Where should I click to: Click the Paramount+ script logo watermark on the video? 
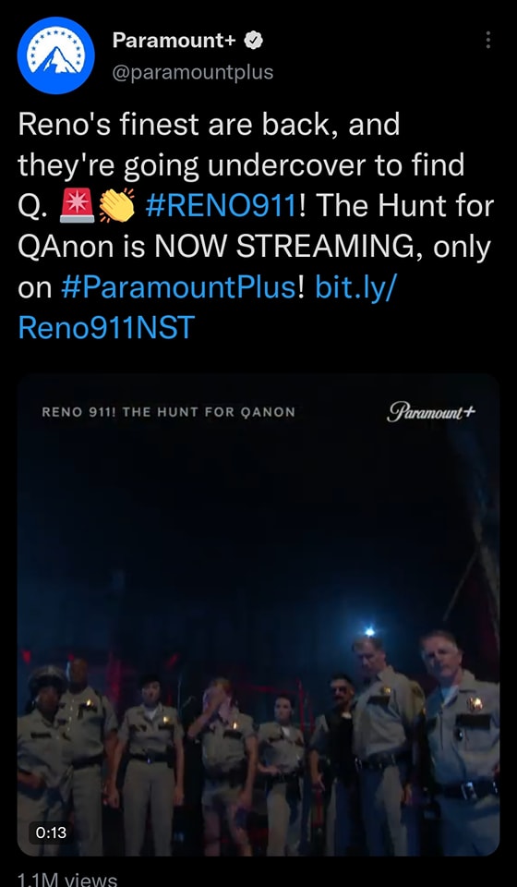tap(431, 411)
